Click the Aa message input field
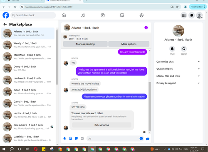This screenshot has width=208, height=152. coord(113,138)
